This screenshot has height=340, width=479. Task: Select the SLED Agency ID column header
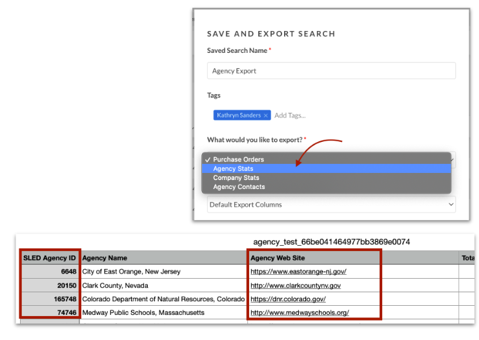click(50, 258)
